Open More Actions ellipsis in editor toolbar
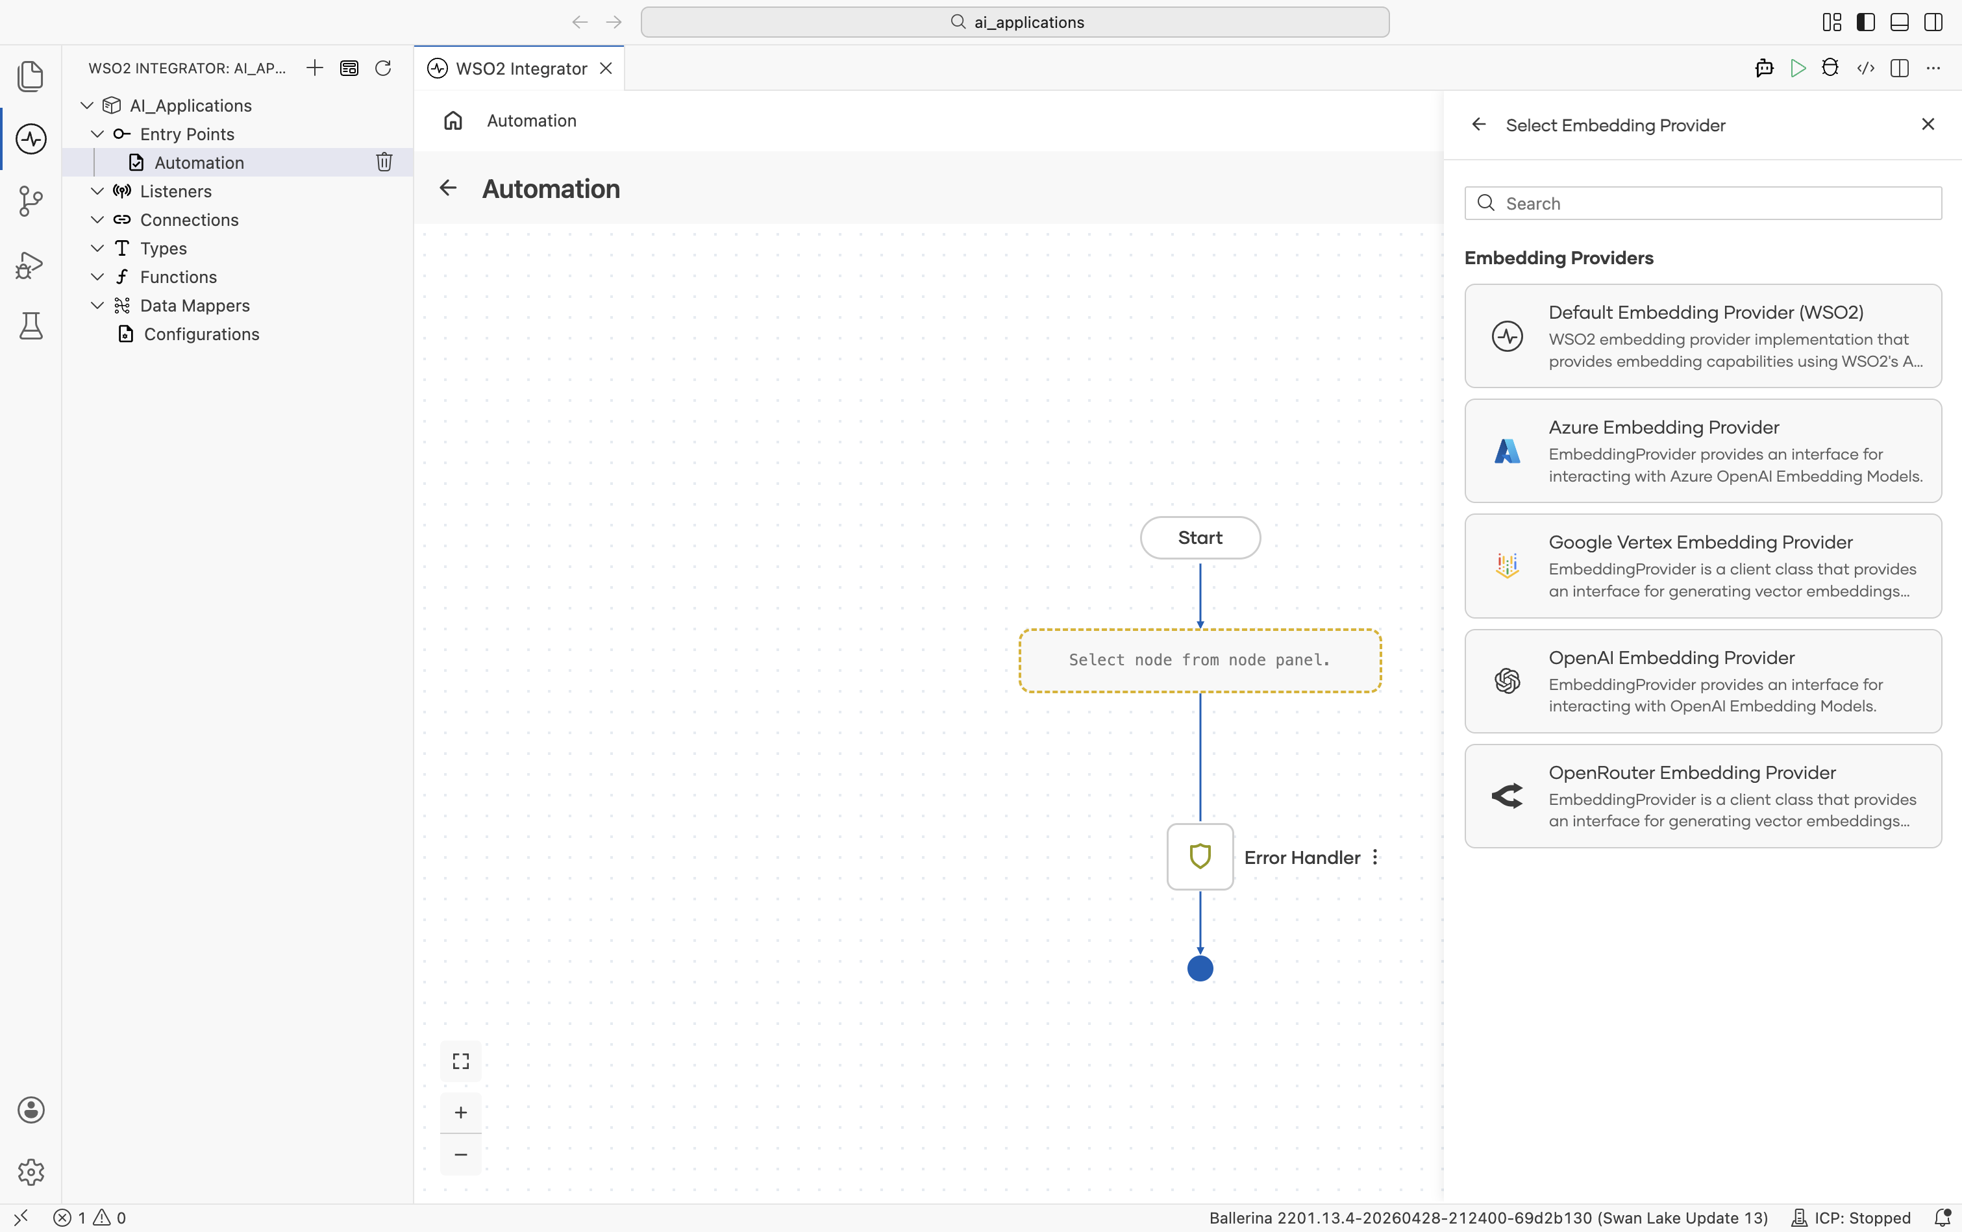The width and height of the screenshot is (1962, 1232). tap(1933, 68)
